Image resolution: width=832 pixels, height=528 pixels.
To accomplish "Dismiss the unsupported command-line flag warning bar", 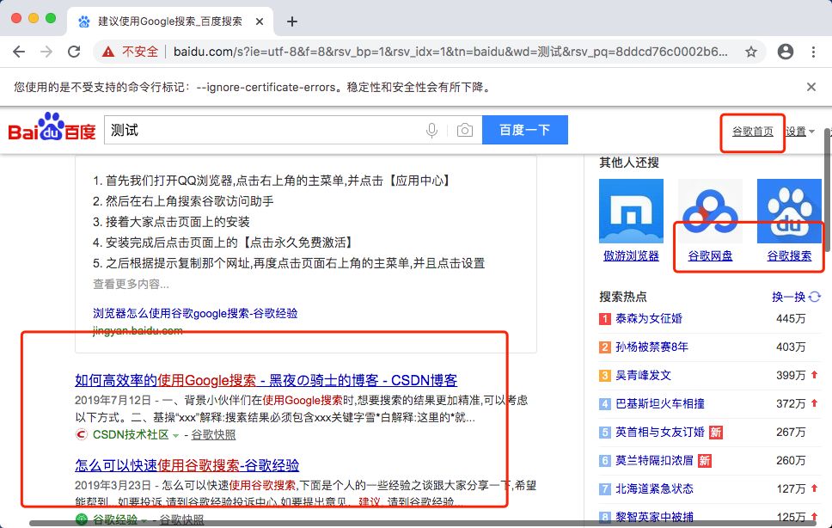I will (811, 87).
